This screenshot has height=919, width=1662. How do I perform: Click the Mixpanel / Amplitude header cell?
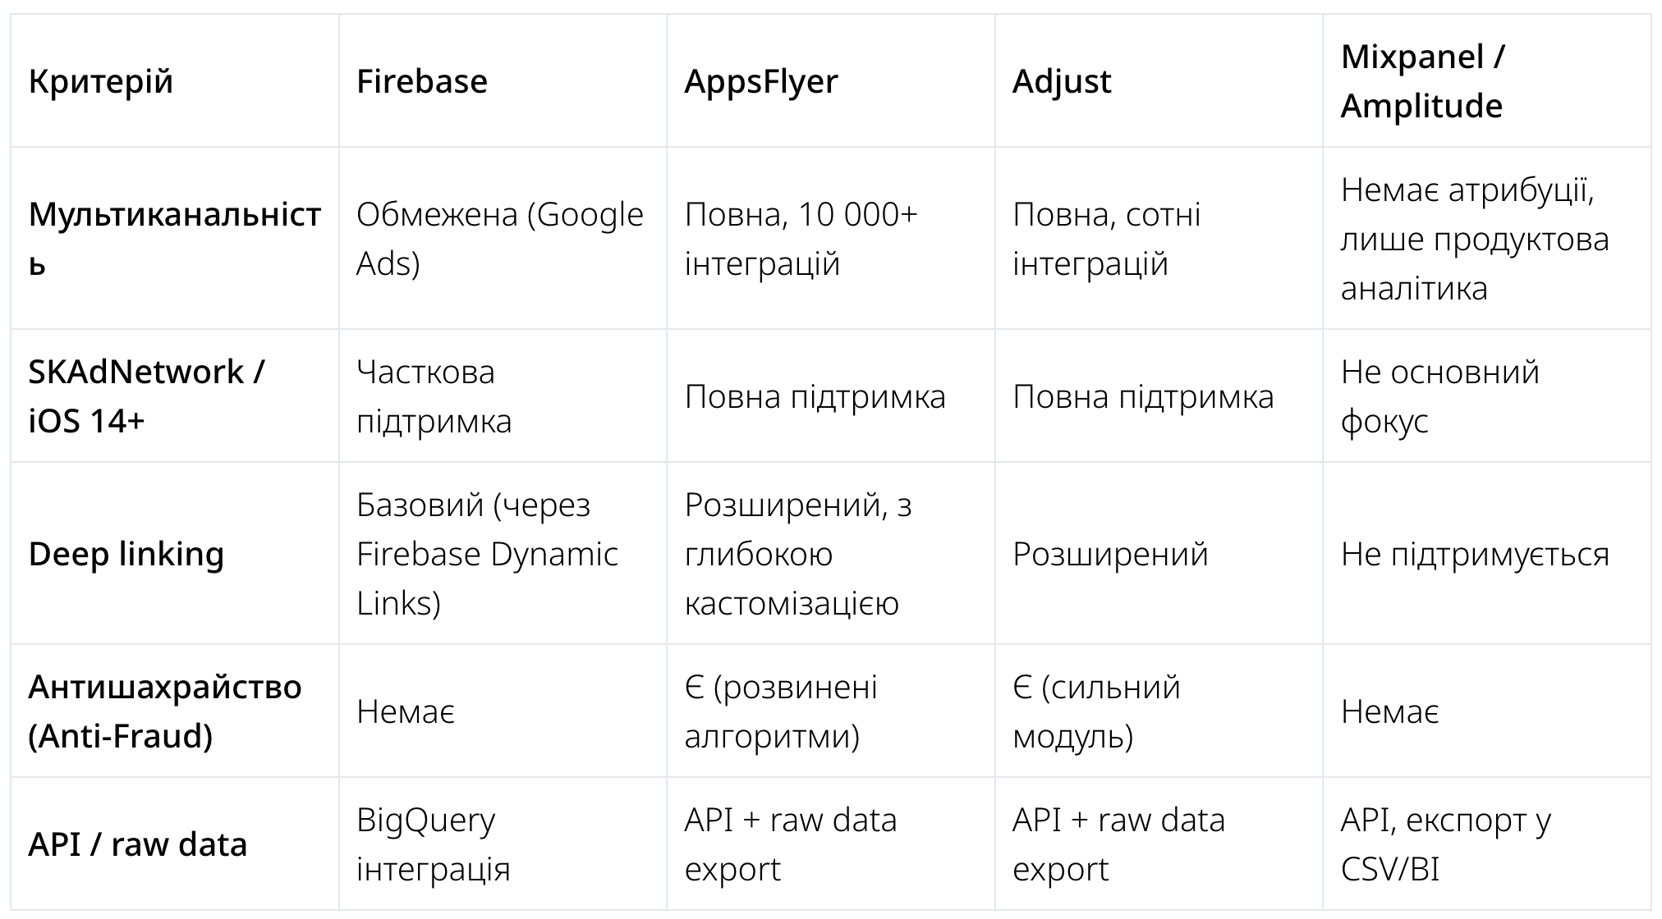[1422, 81]
